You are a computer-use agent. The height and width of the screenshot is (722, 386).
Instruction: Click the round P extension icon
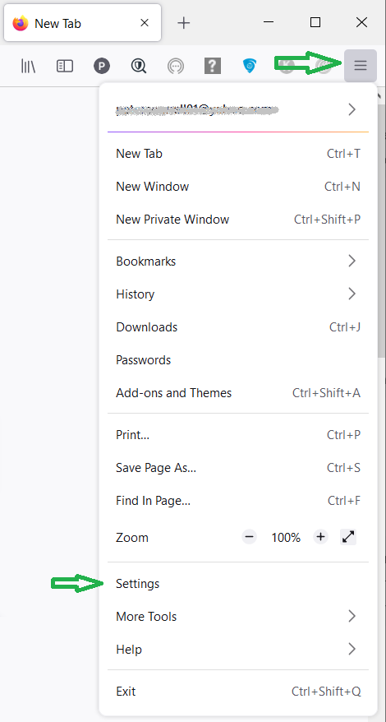click(x=102, y=67)
